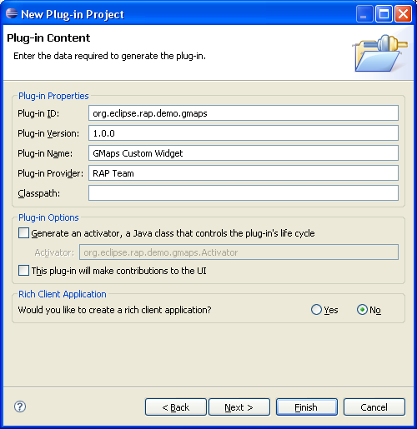417x429 pixels.
Task: Click the Plug-in Content heading
Action: (48, 38)
